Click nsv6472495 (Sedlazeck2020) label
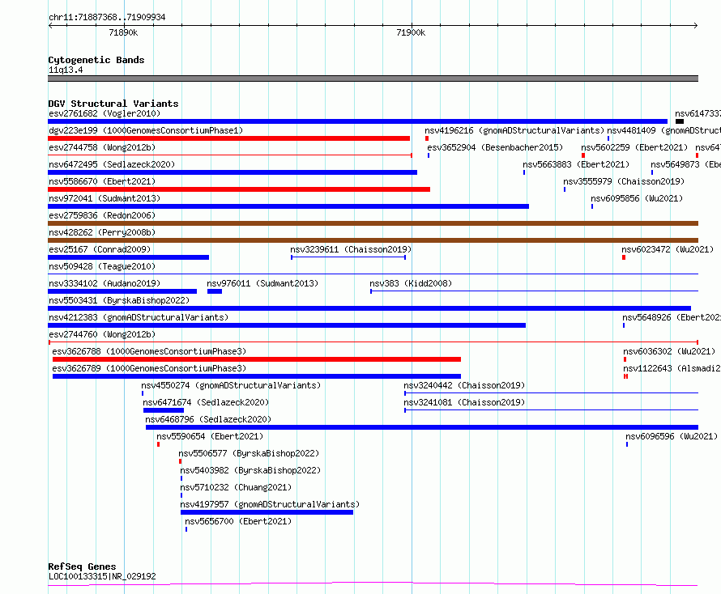The image size is (721, 594). pyautogui.click(x=112, y=164)
